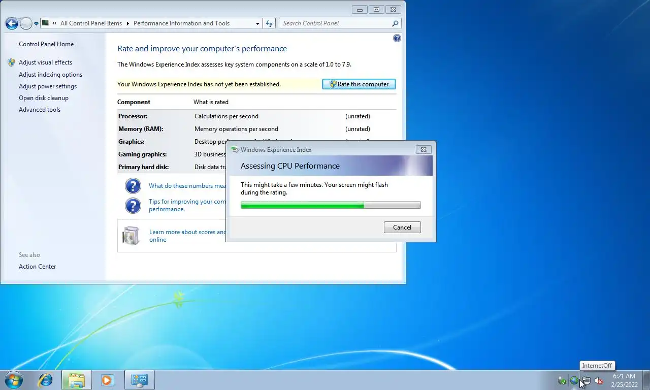Select Performance Information and Tools breadcrumb

point(181,23)
